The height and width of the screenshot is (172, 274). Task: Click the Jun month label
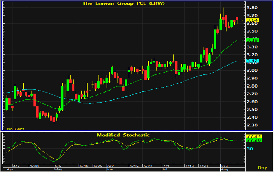click(x=110, y=170)
